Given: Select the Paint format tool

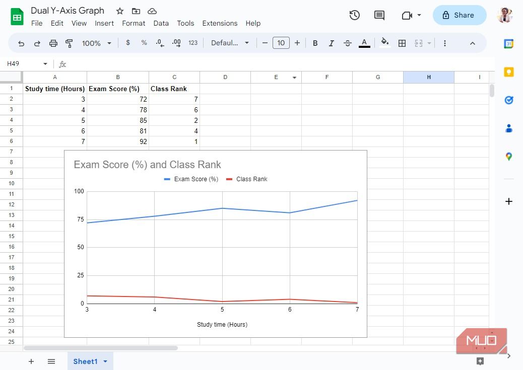Looking at the screenshot, I should click(69, 43).
